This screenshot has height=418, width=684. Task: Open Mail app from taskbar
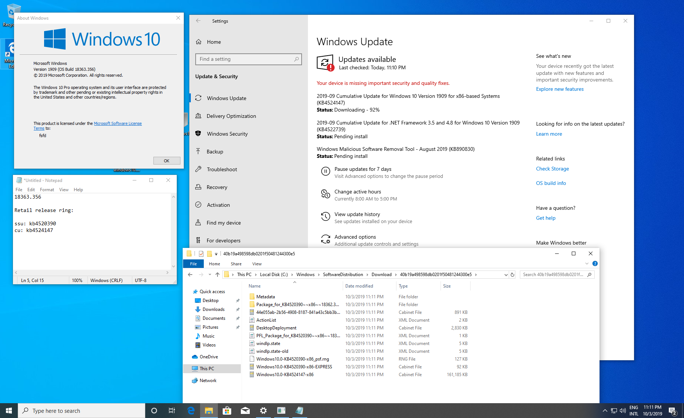point(245,411)
